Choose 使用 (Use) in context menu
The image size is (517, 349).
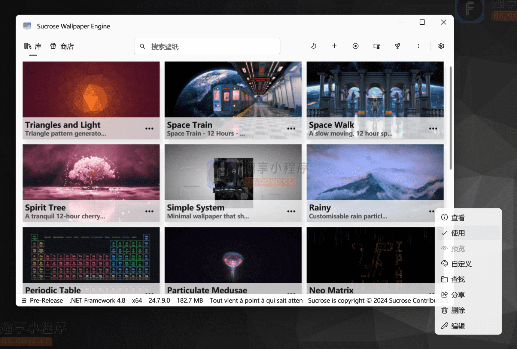click(468, 233)
